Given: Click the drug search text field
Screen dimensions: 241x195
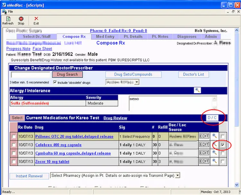Looking at the screenshot, I should (x=30, y=75).
